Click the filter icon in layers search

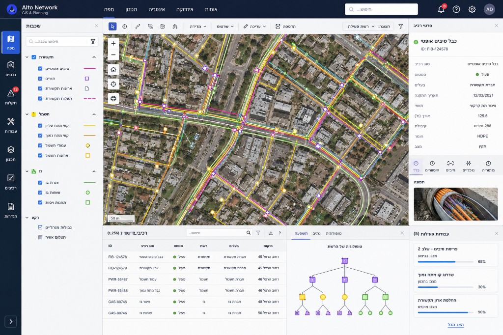click(93, 41)
